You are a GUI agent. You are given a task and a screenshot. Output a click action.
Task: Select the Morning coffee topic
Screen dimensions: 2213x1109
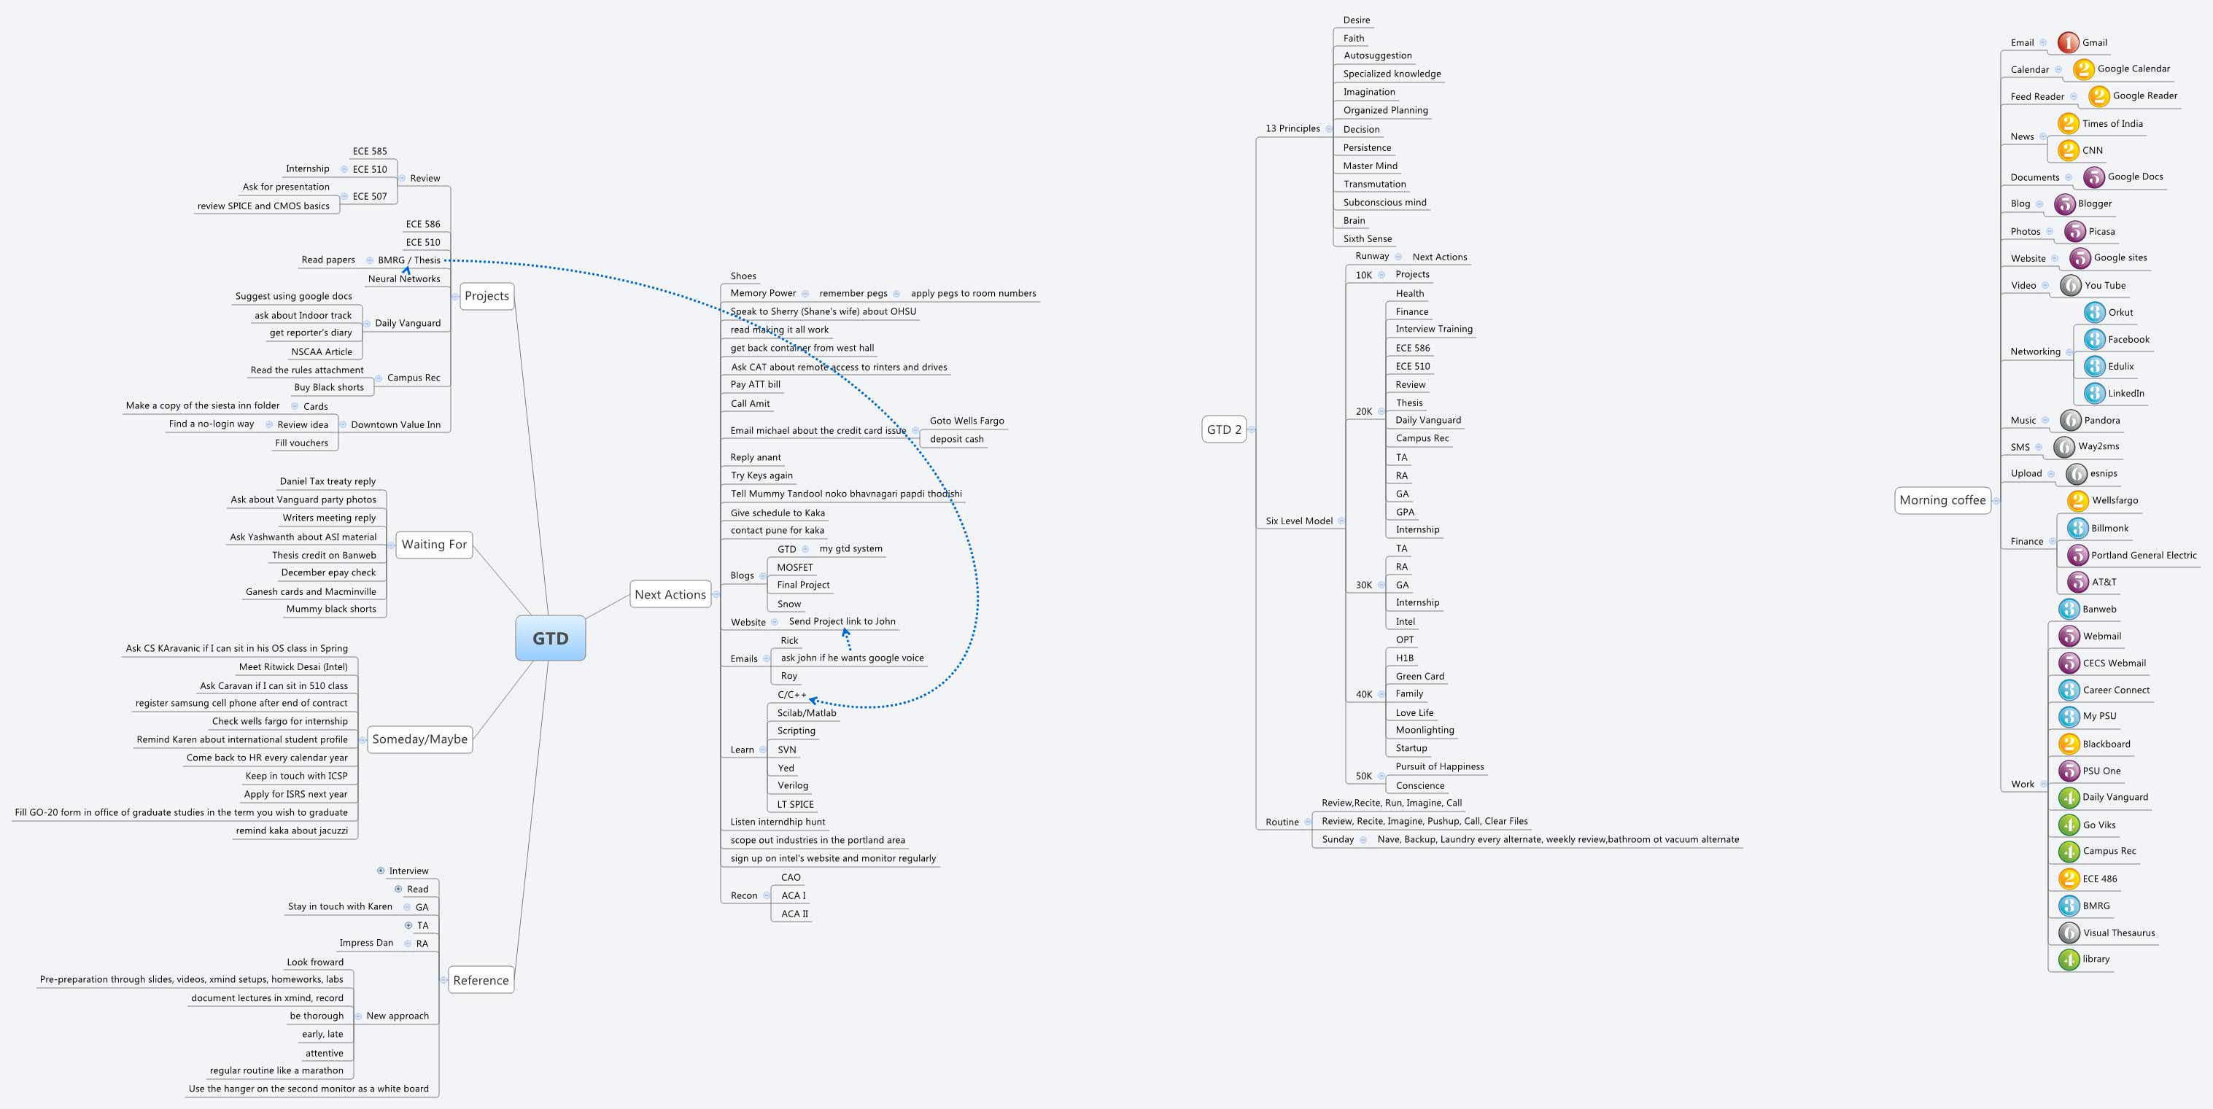(1942, 500)
